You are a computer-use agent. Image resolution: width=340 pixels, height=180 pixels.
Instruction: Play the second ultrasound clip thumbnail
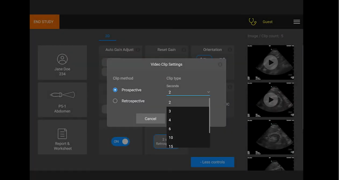click(270, 100)
